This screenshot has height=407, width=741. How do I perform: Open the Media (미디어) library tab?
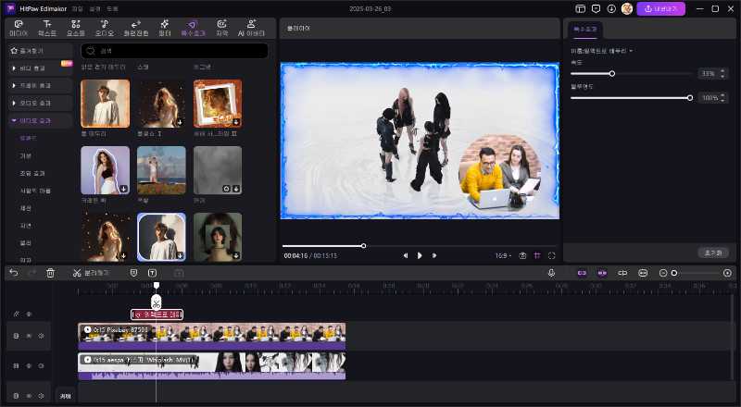[x=19, y=29]
